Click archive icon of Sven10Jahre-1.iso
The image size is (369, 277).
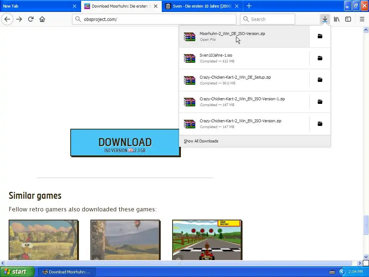tap(190, 58)
